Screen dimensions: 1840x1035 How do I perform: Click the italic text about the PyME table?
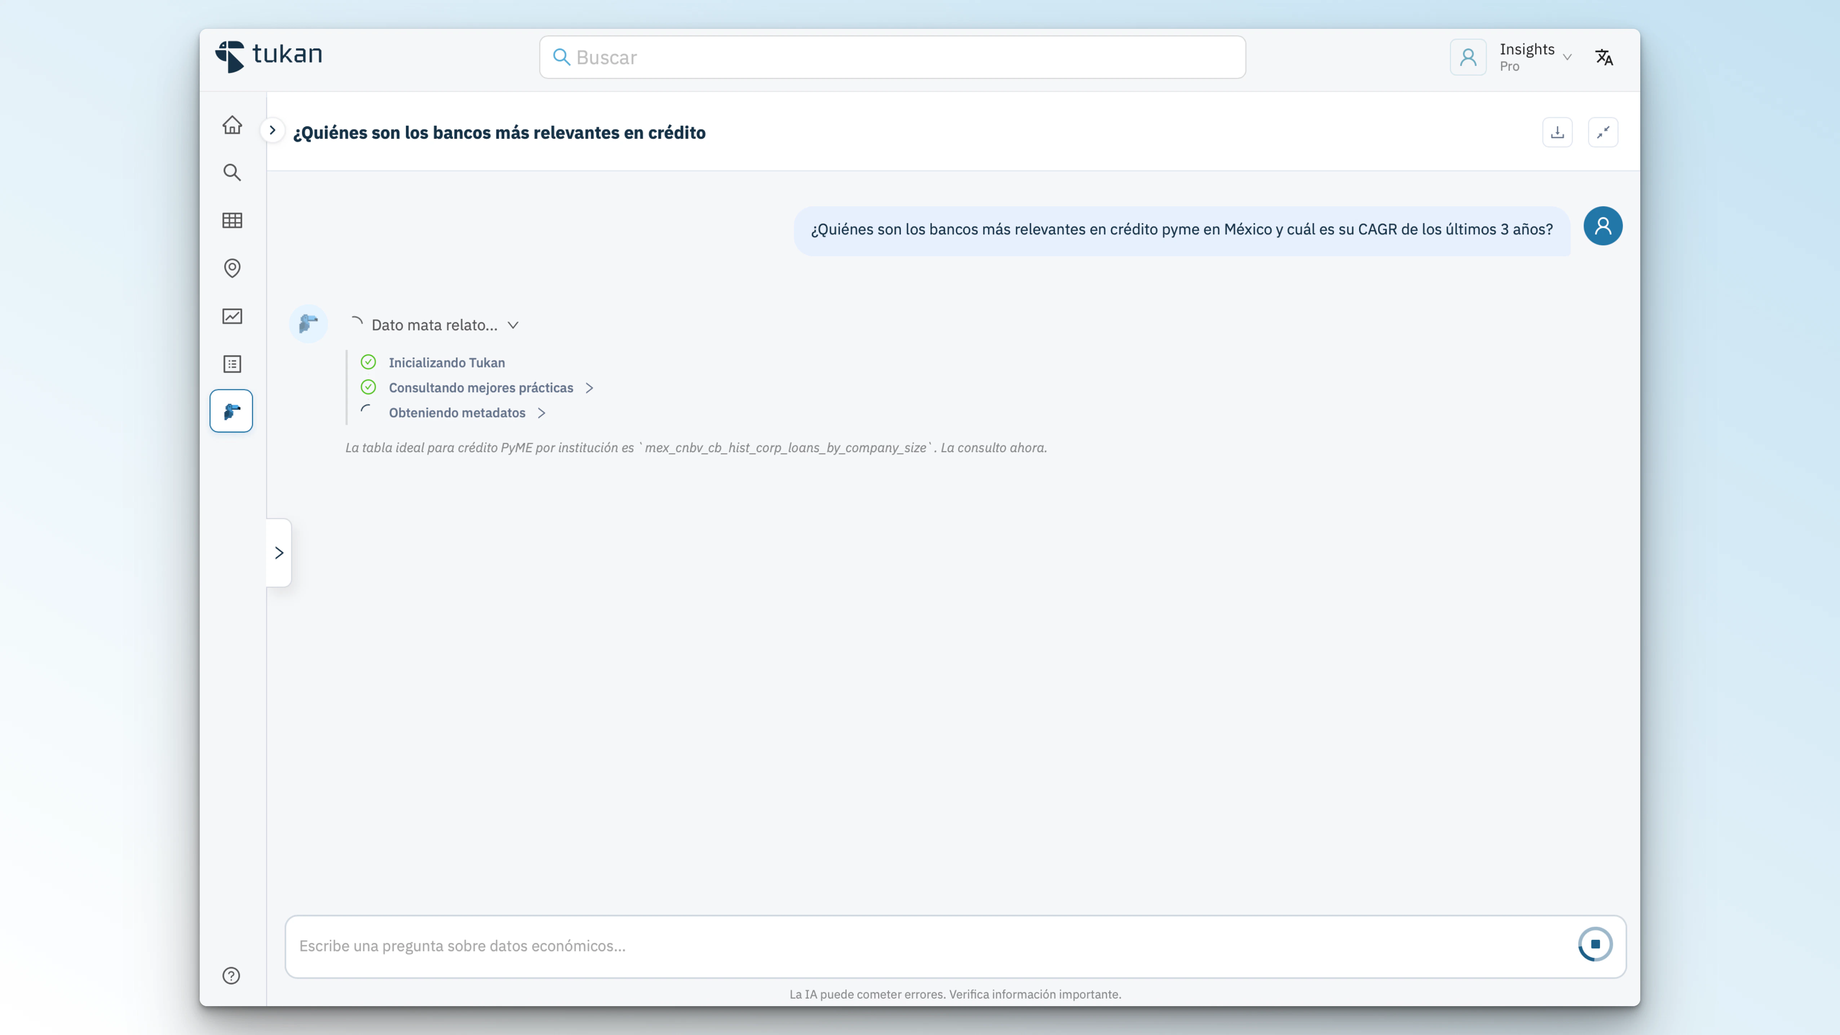point(696,448)
